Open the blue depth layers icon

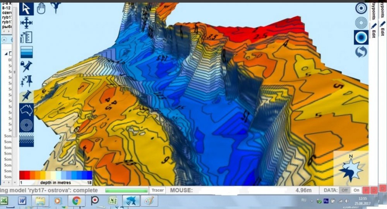[26, 51]
